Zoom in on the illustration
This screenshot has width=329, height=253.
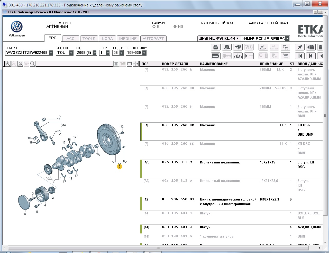(8, 64)
